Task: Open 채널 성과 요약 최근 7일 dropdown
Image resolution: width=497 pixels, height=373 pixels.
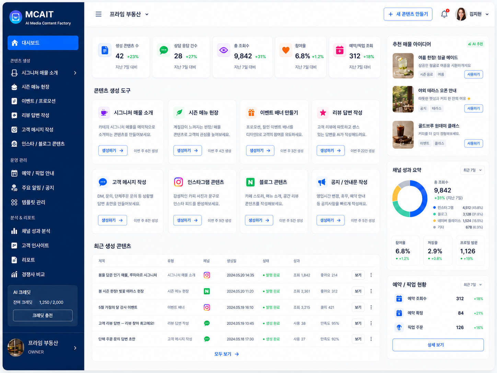Action: tap(472, 170)
